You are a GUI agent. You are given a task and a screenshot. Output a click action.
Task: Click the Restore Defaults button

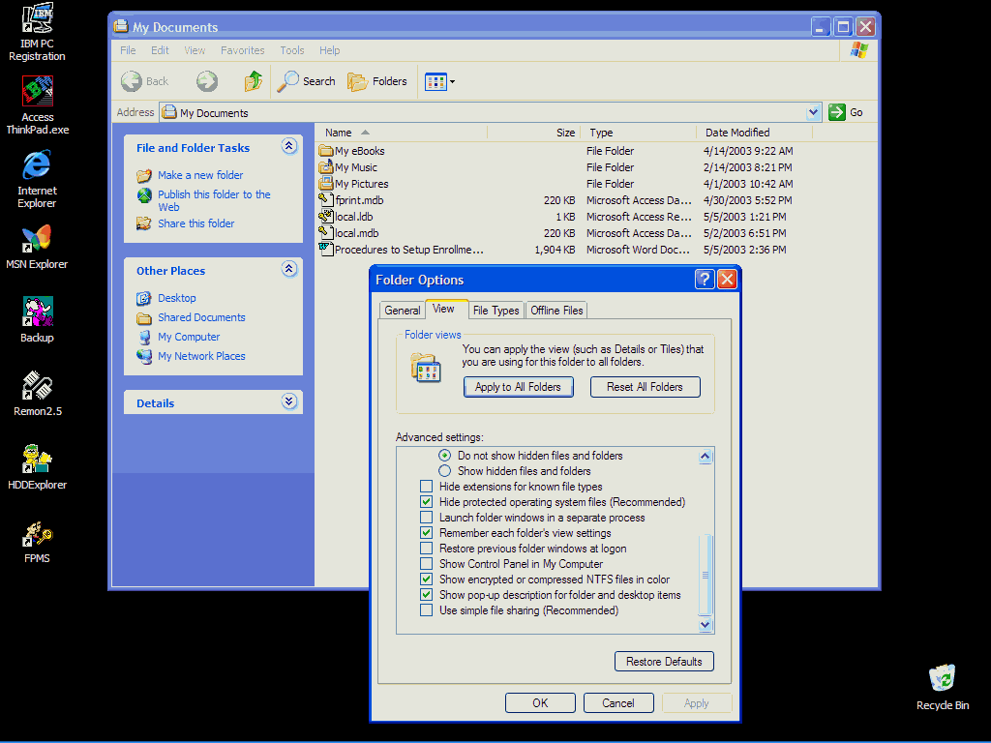click(664, 662)
